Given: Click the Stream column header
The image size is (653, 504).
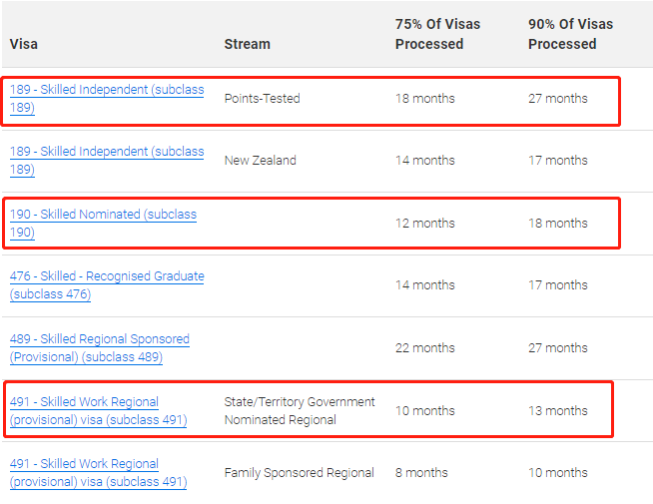Looking at the screenshot, I should [x=247, y=44].
